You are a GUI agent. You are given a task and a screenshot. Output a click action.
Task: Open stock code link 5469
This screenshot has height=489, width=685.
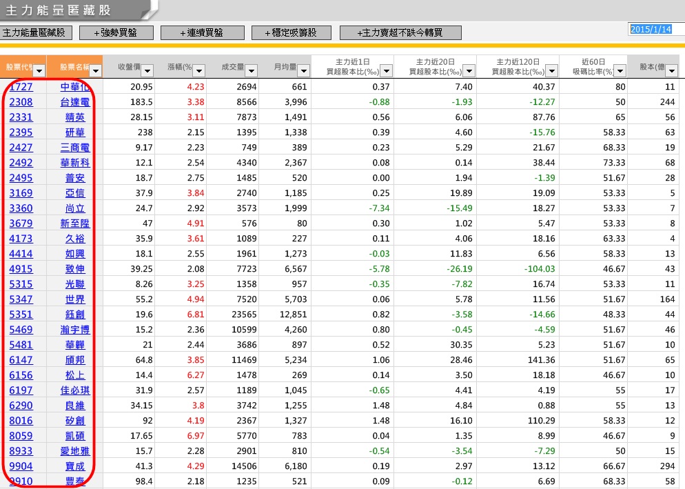pos(21,330)
